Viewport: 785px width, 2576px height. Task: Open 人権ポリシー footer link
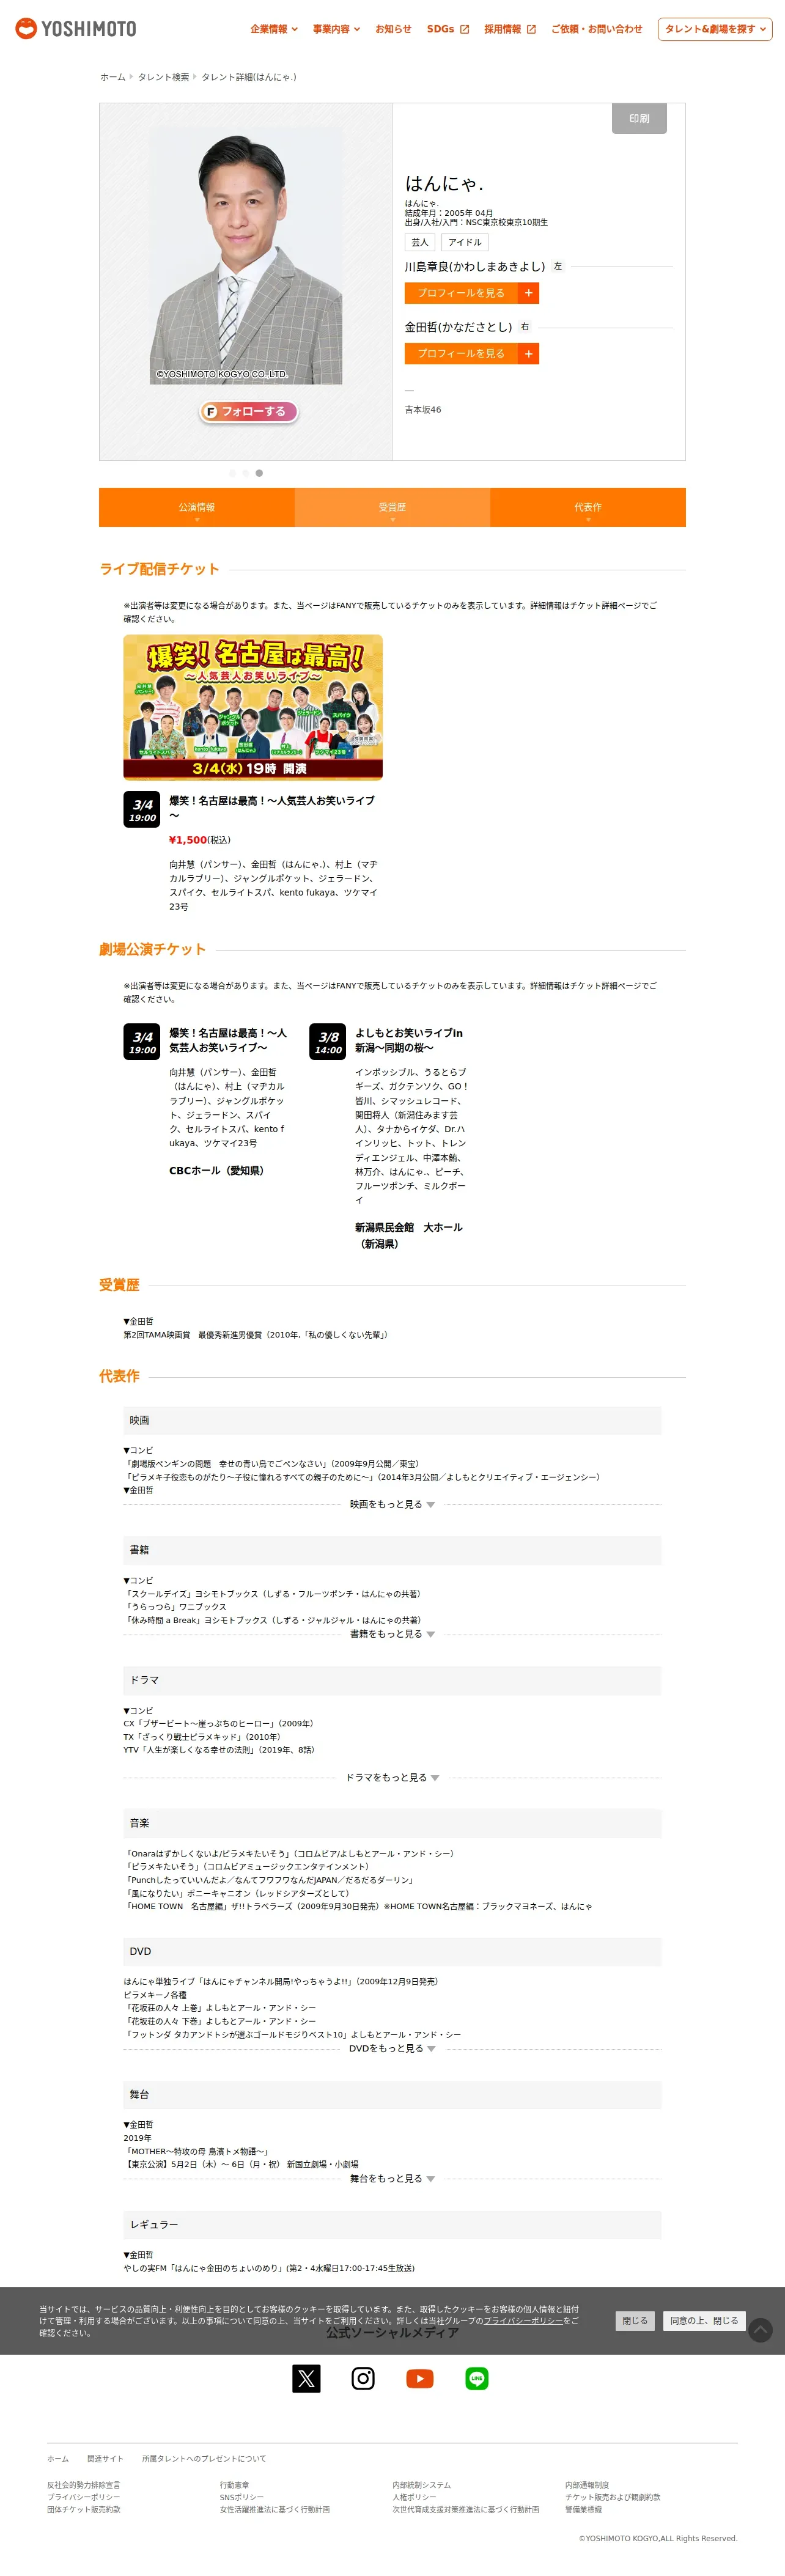[x=414, y=2497]
